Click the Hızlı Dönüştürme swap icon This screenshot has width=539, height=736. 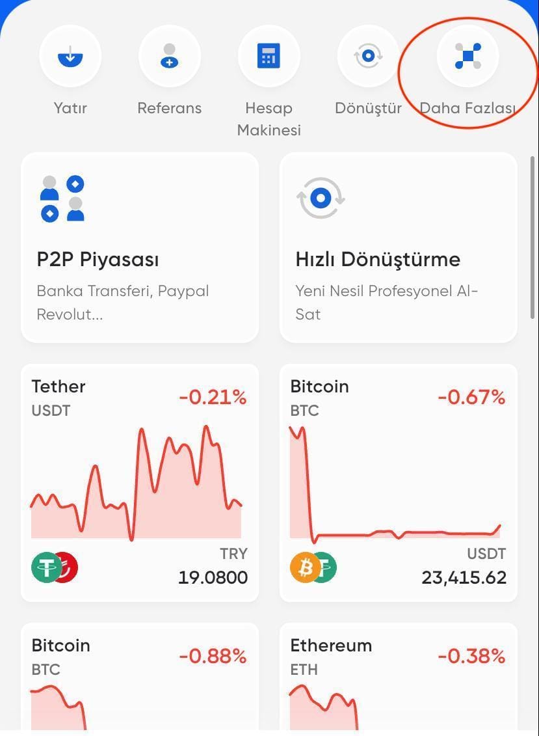(x=321, y=198)
